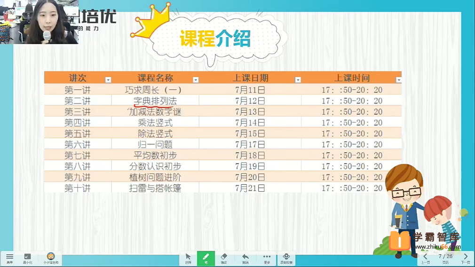Click the date cell 7月19日

click(x=250, y=166)
